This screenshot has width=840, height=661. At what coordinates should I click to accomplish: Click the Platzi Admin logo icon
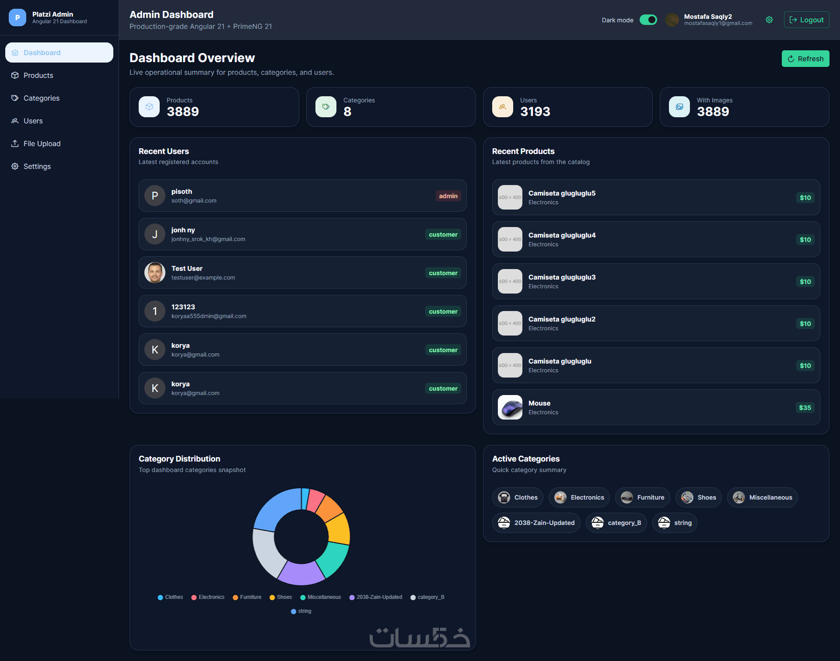coord(17,17)
